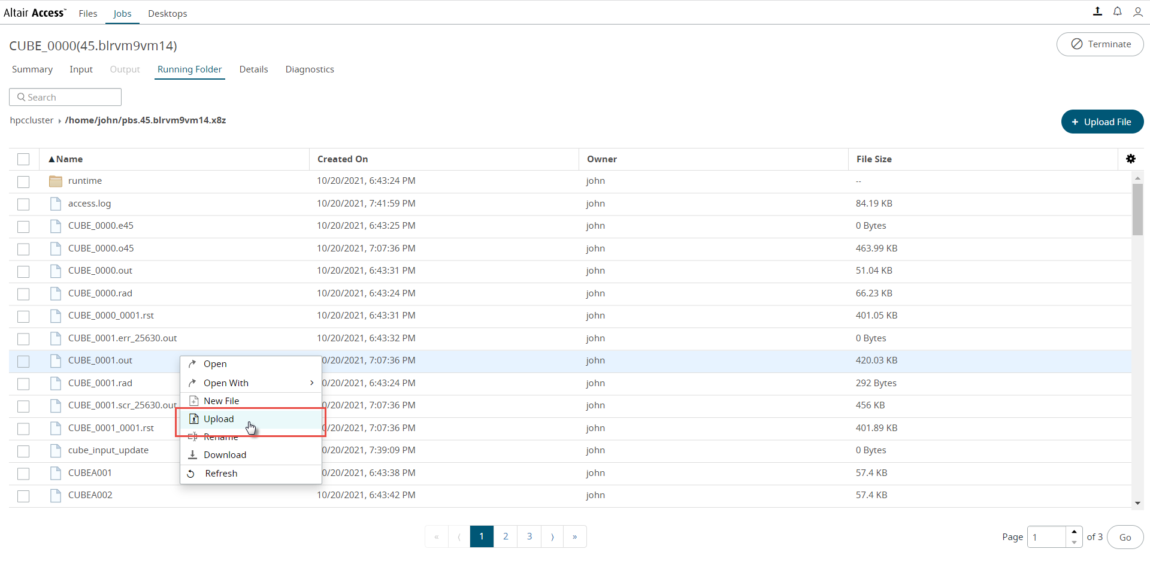Click the CUBE_0001_0001.rst file icon
This screenshot has height=564, width=1150.
(56, 428)
